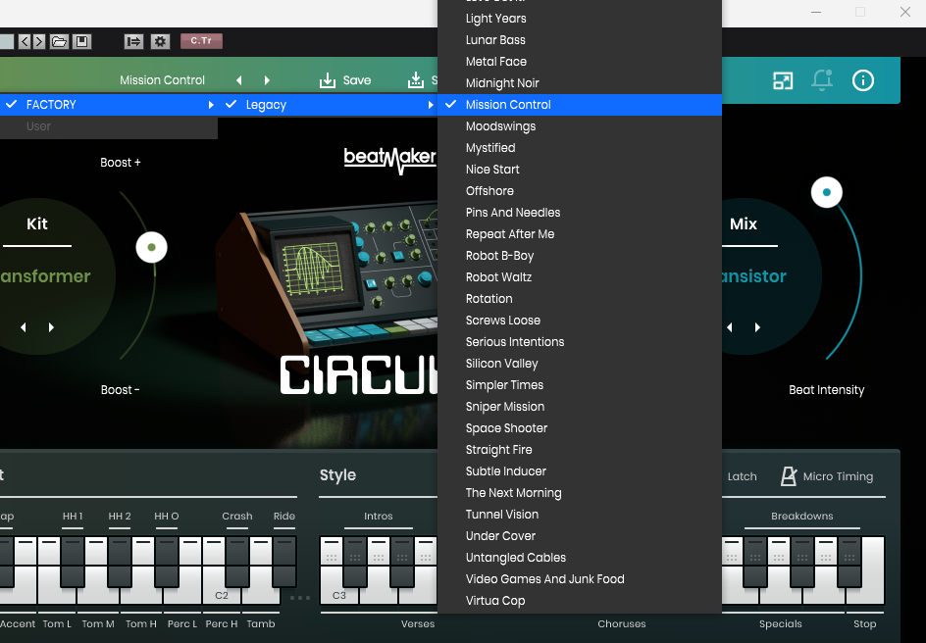Choose the Sniper Mission preset

pyautogui.click(x=580, y=407)
